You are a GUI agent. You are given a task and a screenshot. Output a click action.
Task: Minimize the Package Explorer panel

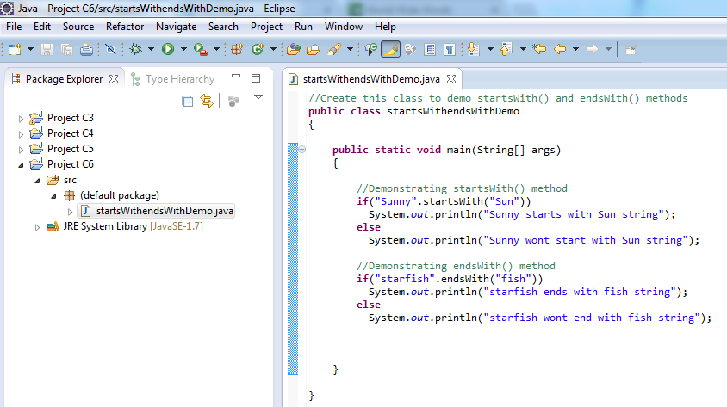point(236,77)
